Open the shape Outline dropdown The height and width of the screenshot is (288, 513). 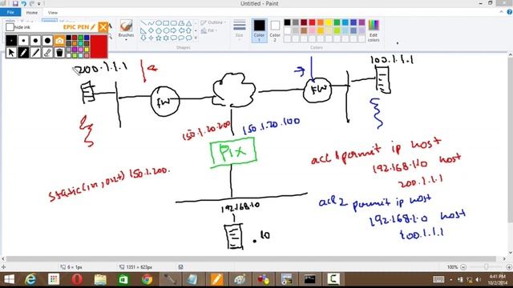213,22
